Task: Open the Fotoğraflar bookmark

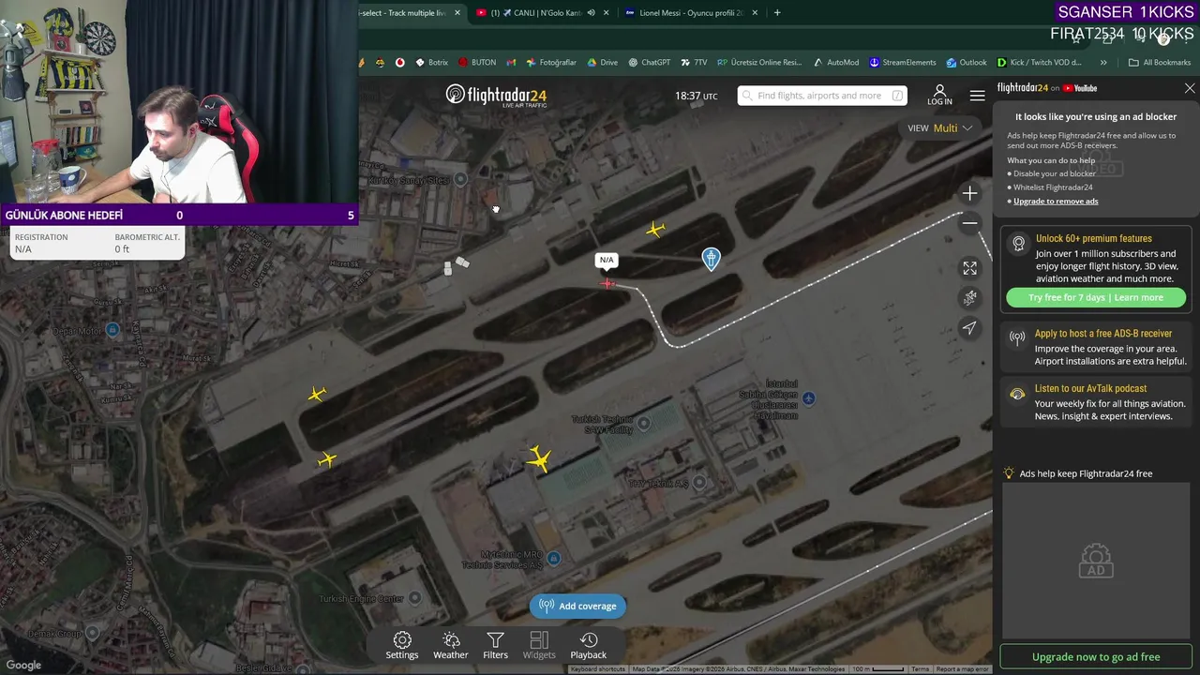Action: 551,63
